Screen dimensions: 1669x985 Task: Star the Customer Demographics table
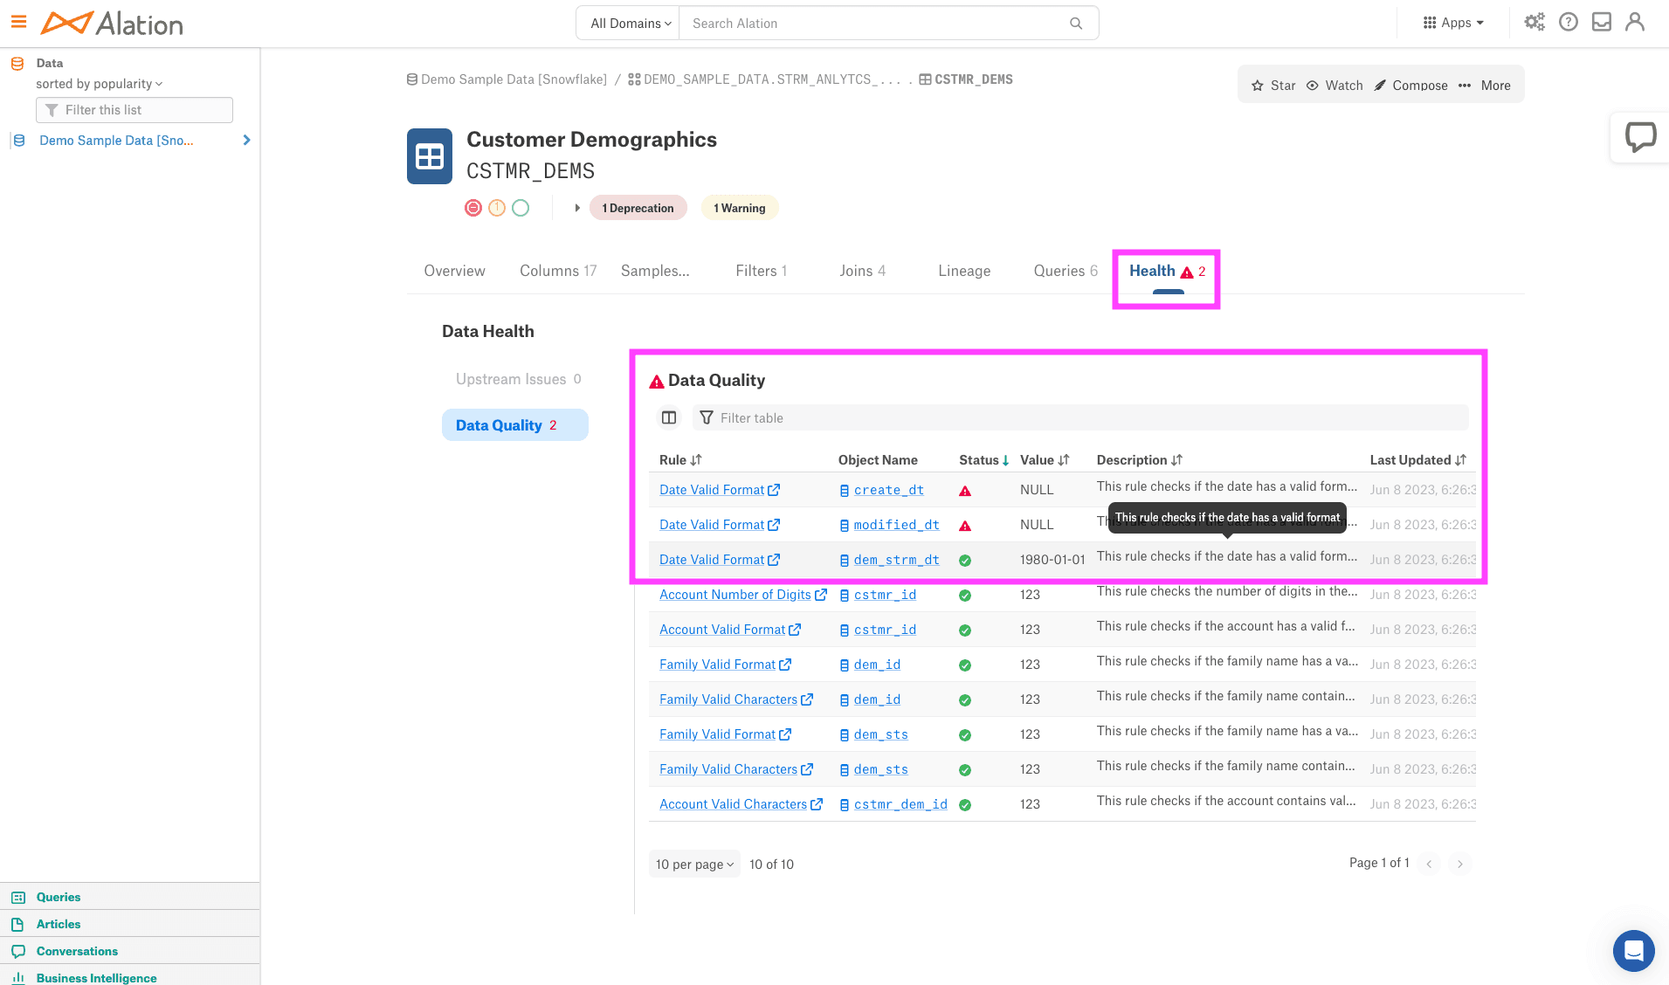1273,85
